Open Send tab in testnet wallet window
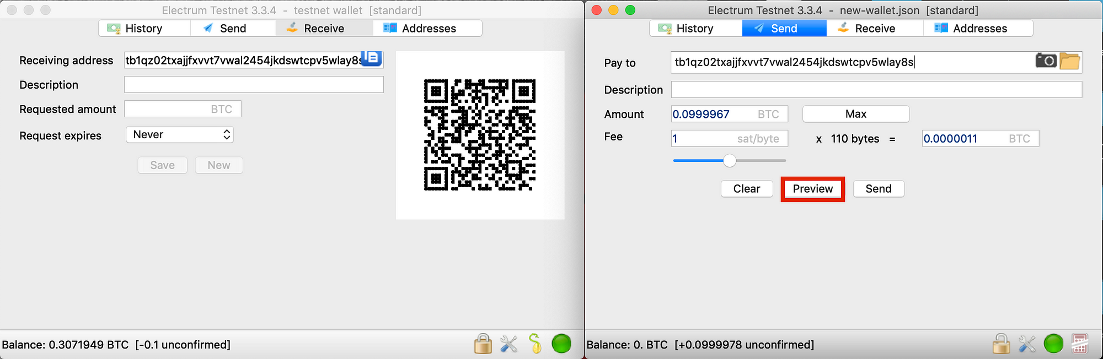The height and width of the screenshot is (359, 1103). (233, 28)
